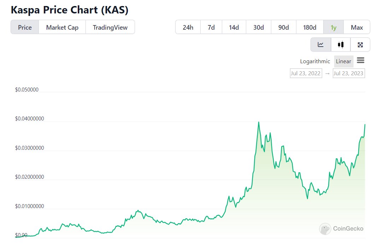Viewport: 378px width, 249px height.
Task: Click the $0.03000000 axis label
Action: pos(30,148)
